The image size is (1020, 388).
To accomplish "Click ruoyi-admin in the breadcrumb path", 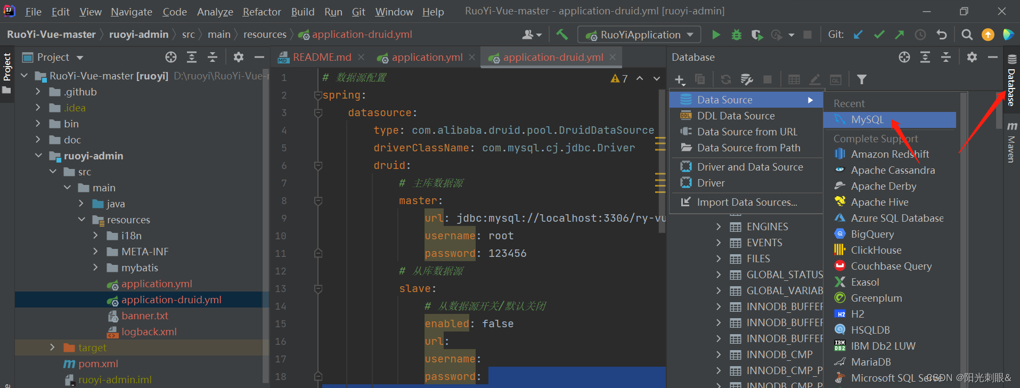I will click(x=138, y=35).
